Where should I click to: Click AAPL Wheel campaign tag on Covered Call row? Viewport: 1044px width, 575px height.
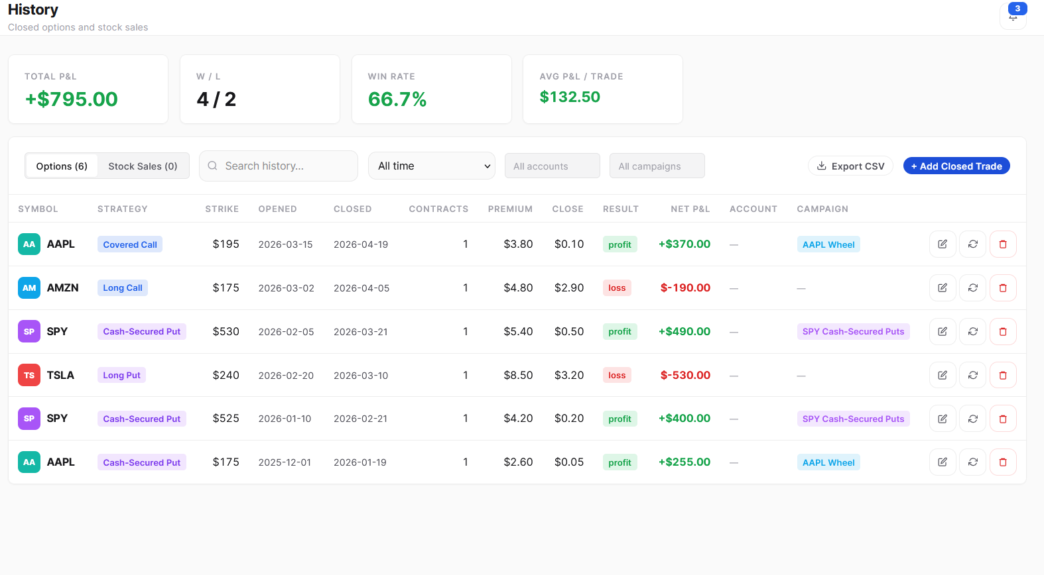point(828,244)
